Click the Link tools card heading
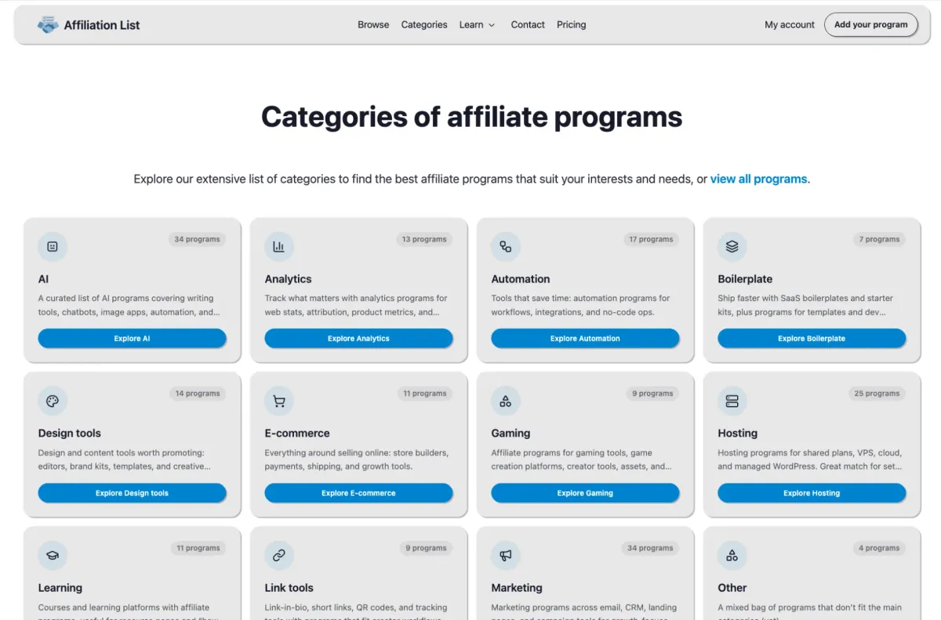 pyautogui.click(x=289, y=588)
